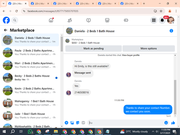Click More options button
Screen dimensions: 180x135
[149, 49]
